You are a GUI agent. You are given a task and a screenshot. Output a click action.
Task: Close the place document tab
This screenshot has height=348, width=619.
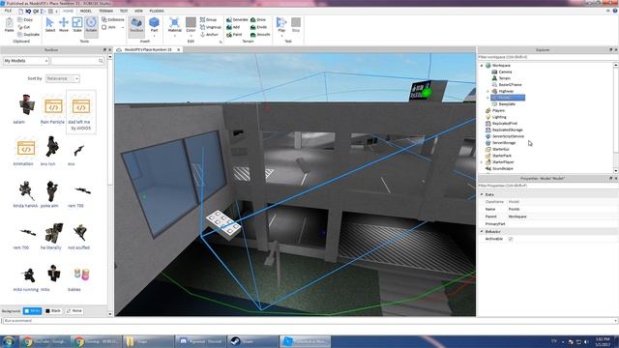178,49
